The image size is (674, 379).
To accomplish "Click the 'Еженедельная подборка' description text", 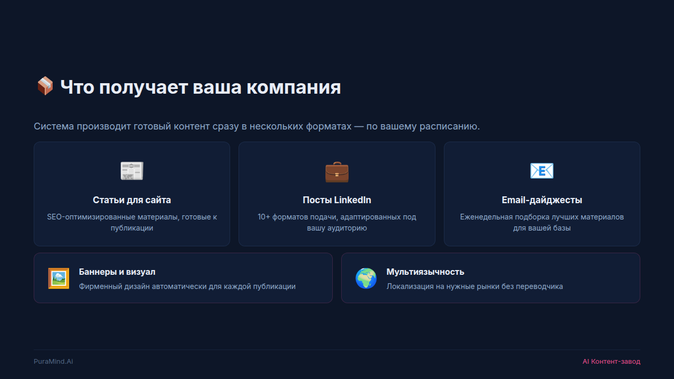I will (541, 222).
